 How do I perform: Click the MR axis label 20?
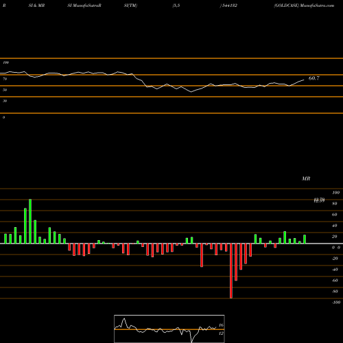coord(335,237)
